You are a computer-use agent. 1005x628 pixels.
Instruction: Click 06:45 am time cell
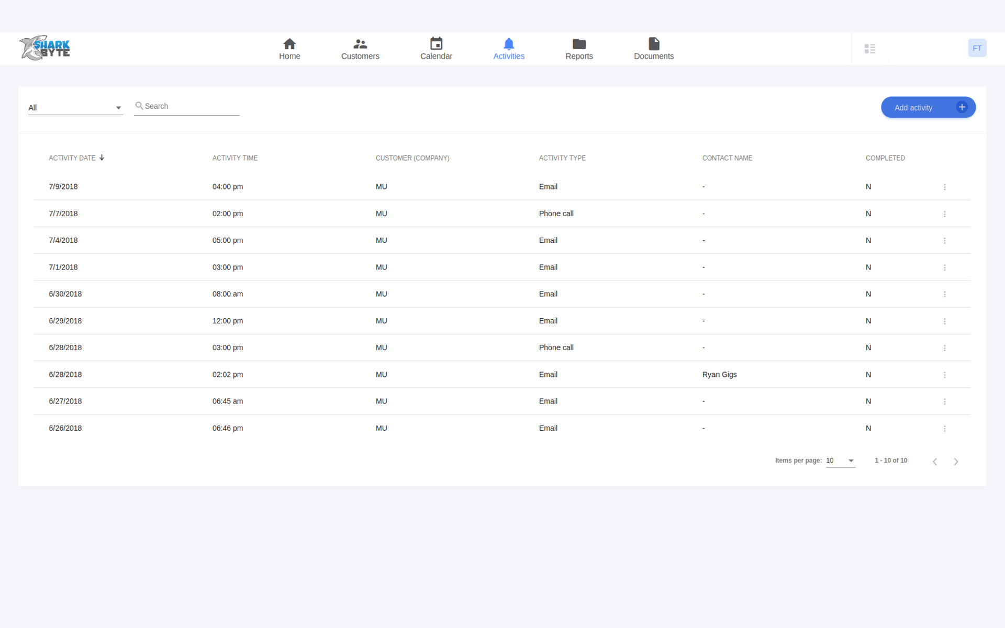(x=228, y=401)
